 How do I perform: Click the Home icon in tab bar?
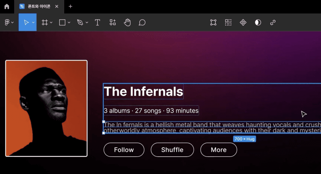click(7, 6)
